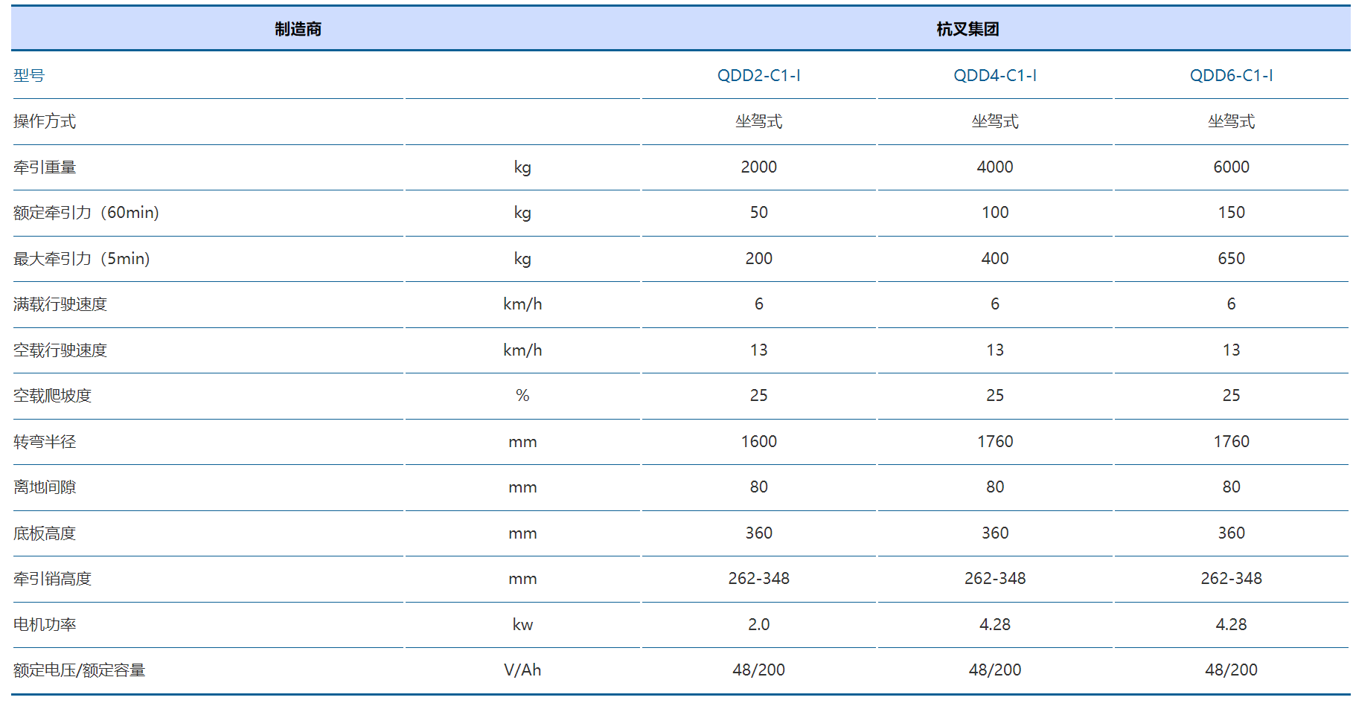Click the 6000 towing weight value
The height and width of the screenshot is (706, 1353).
tap(1231, 167)
